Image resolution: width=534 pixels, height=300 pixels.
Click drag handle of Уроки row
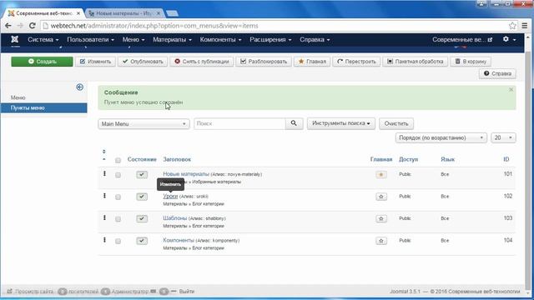coord(104,196)
